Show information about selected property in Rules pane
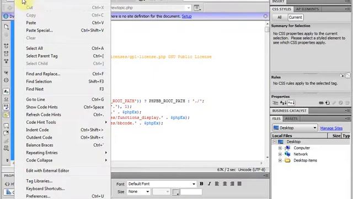 point(342,76)
